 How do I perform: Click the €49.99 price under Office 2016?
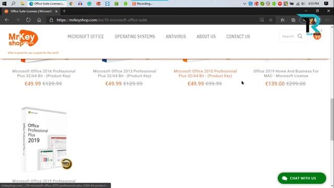[32, 84]
